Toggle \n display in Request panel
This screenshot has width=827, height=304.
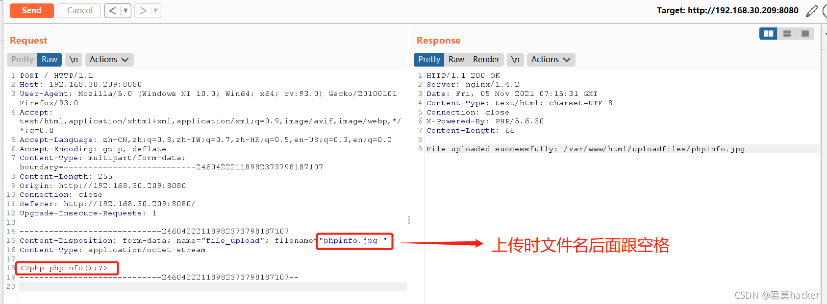point(74,59)
